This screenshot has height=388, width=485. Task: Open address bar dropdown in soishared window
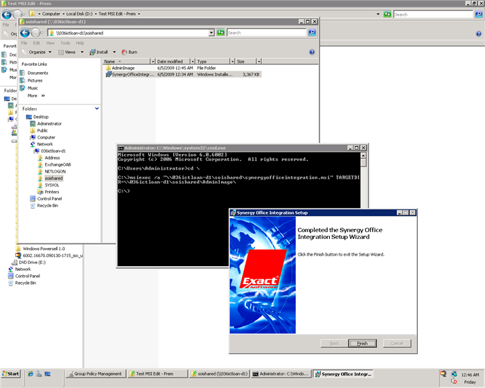tap(211, 33)
